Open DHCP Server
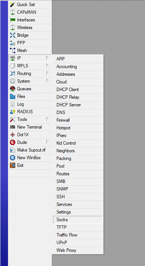Screen dimensions: 145x266 click(78, 105)
